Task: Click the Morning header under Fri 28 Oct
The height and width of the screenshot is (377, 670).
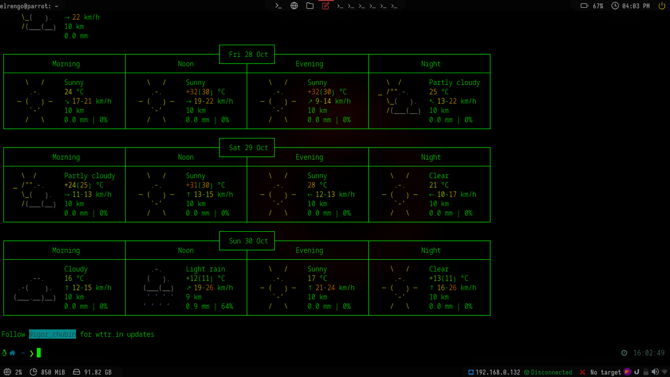Action: 66,64
